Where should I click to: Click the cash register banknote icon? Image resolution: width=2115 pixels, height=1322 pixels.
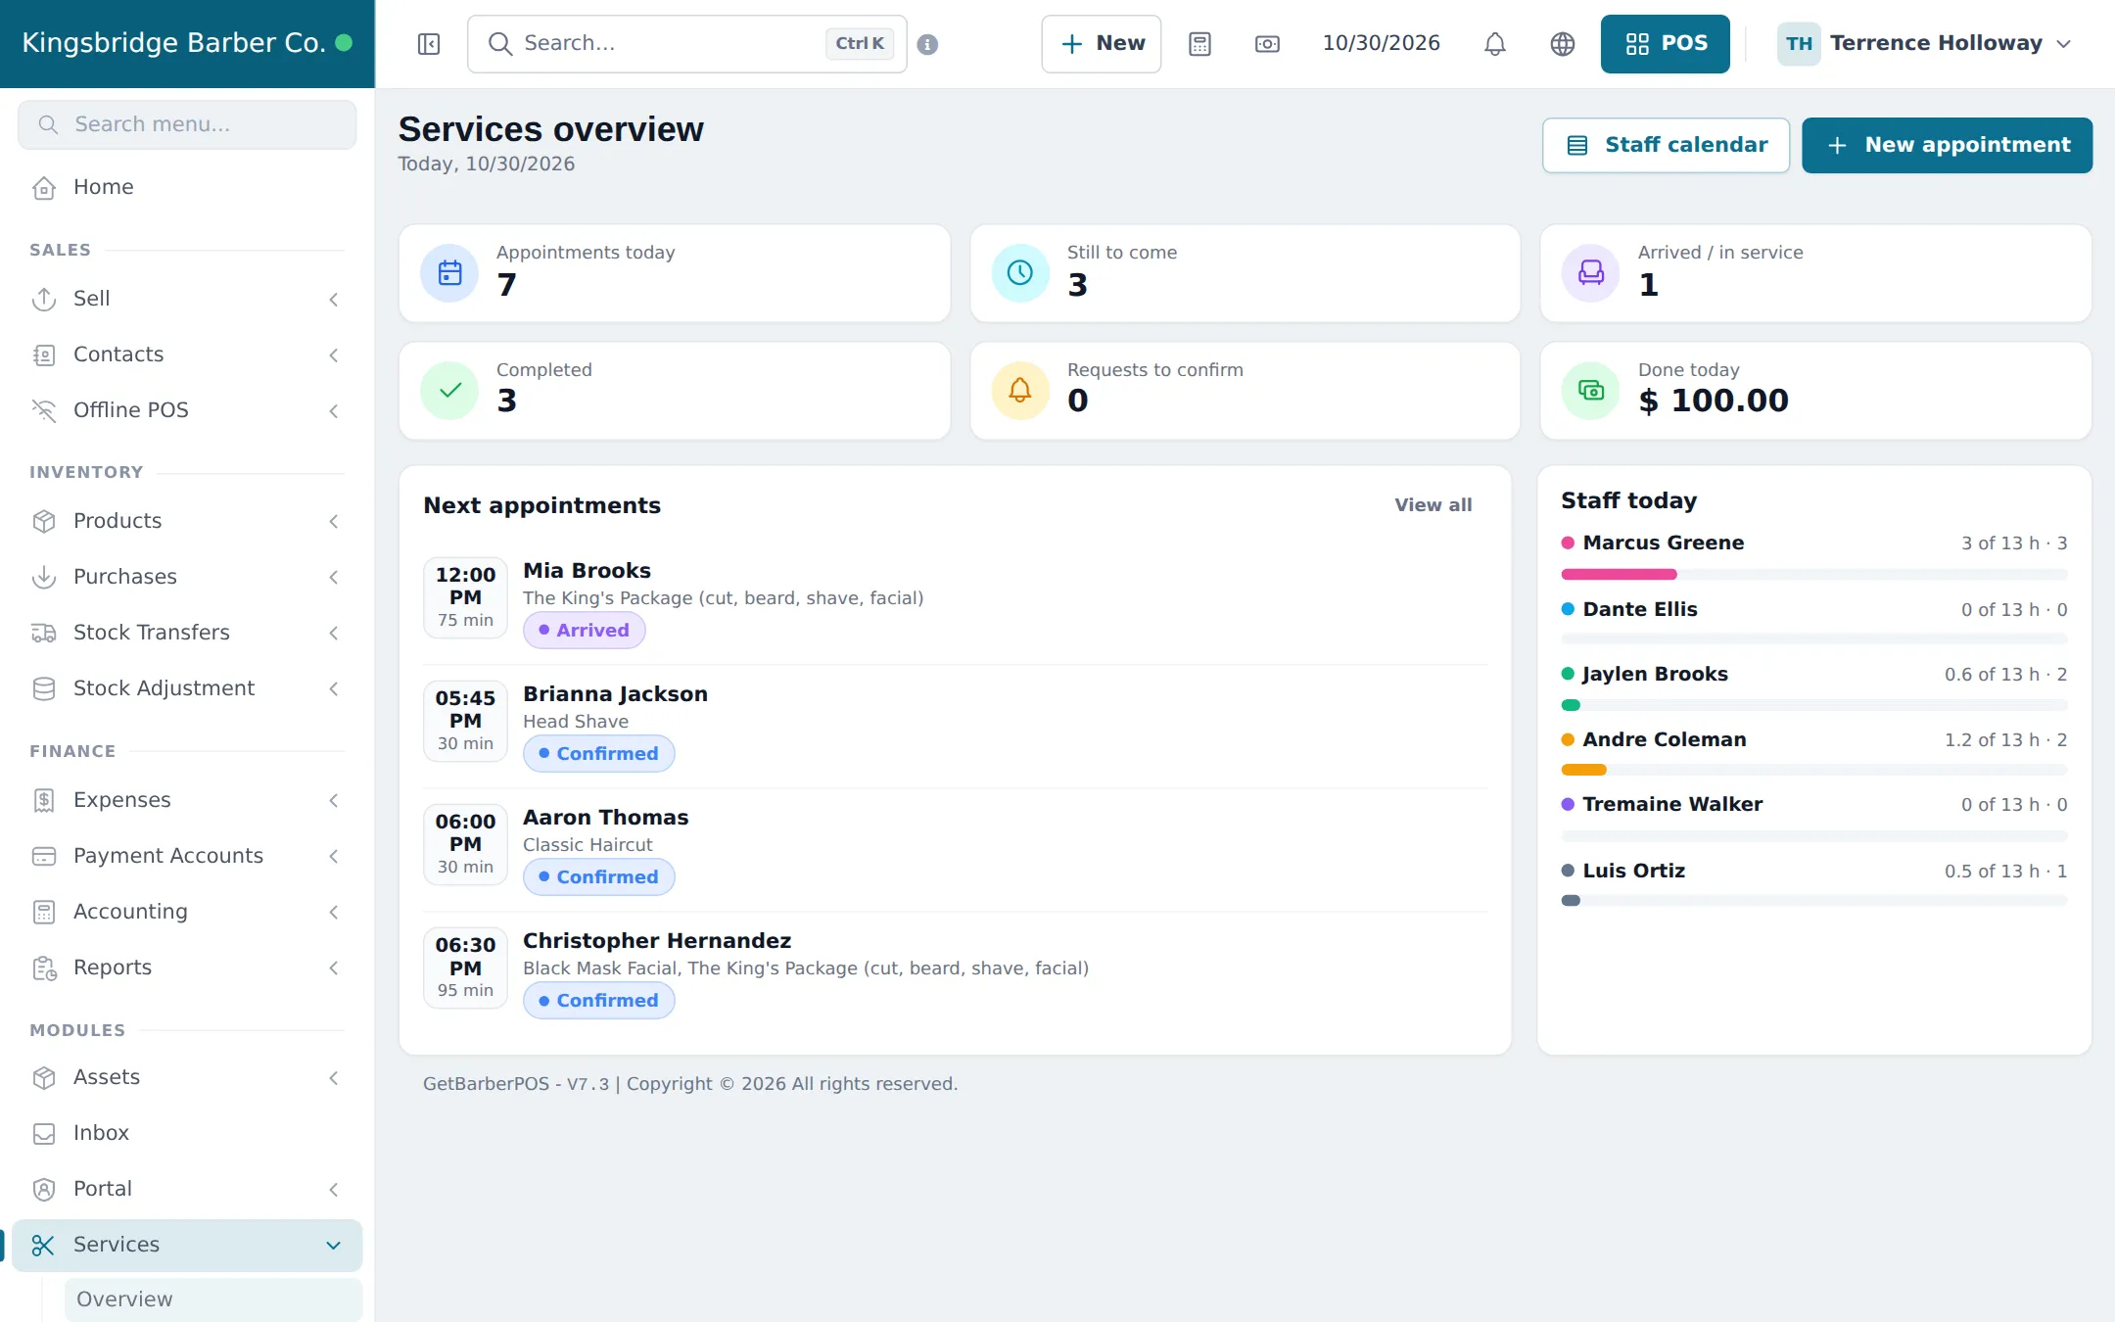pos(1267,44)
